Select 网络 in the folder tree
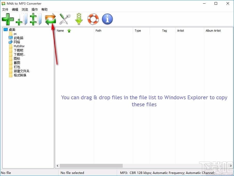The image size is (234, 176). (x=17, y=42)
